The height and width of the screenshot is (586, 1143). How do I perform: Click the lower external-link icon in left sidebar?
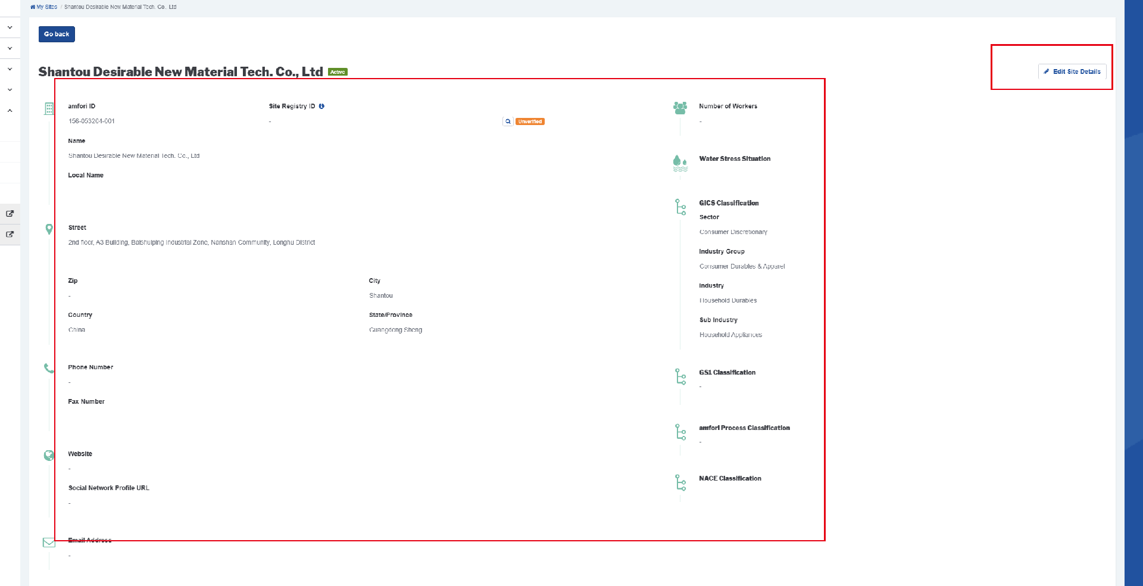click(x=10, y=234)
